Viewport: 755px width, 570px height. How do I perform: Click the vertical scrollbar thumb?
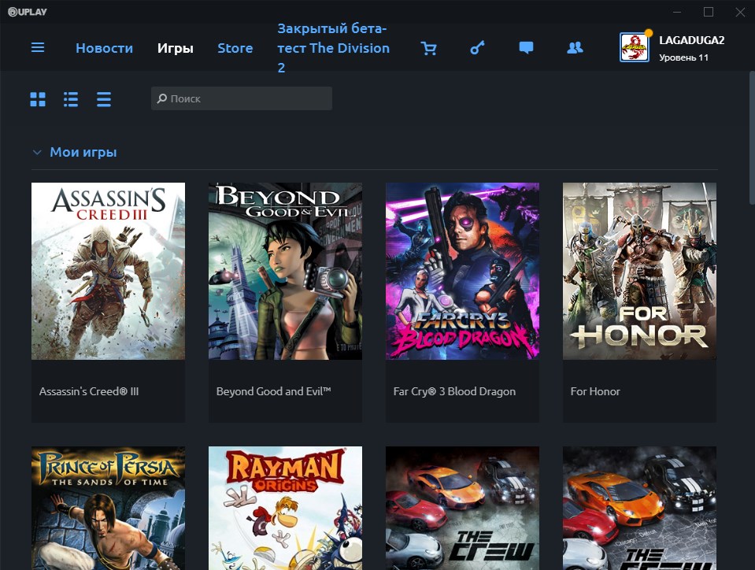pos(752,138)
